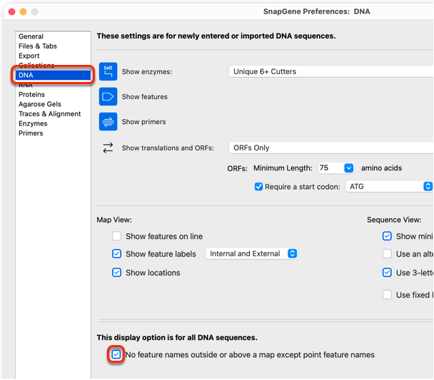
Task: Enable Show features on line checkbox
Action: point(116,236)
